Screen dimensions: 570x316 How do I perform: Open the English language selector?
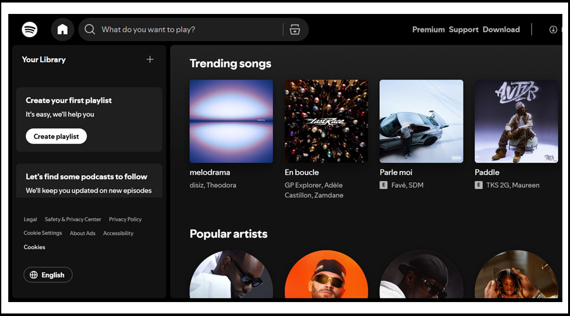48,275
